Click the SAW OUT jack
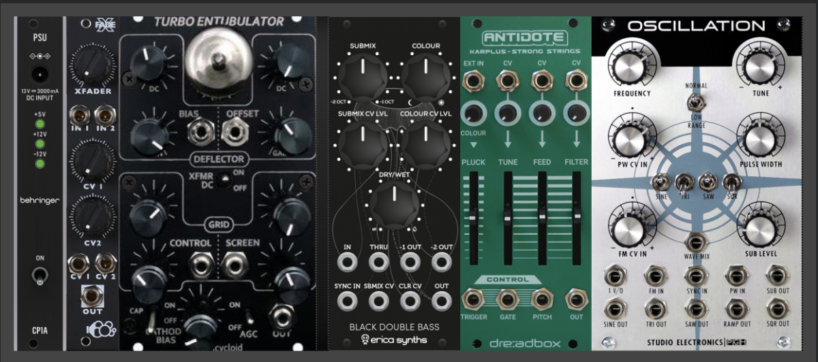818x362 pixels. pyautogui.click(x=695, y=309)
